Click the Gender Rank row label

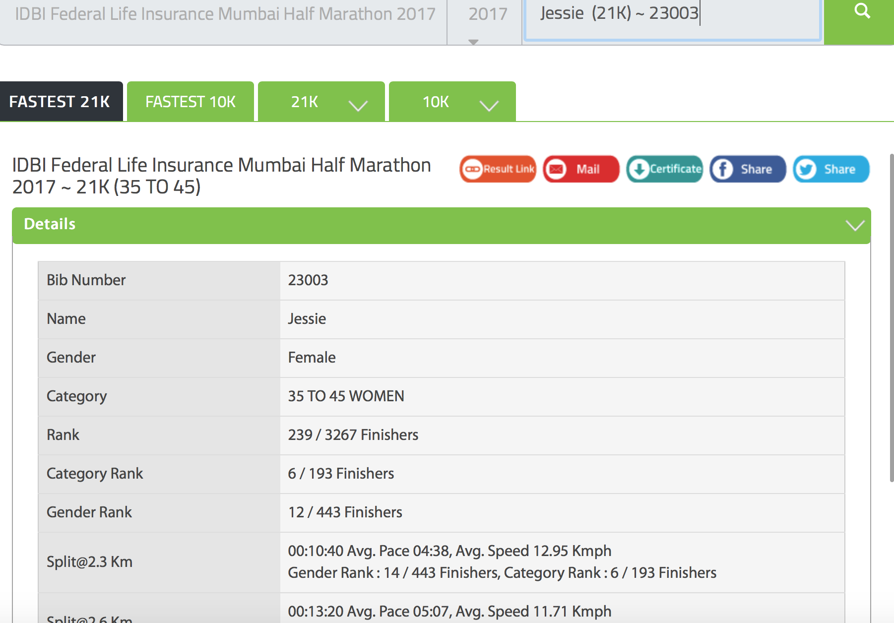(89, 512)
